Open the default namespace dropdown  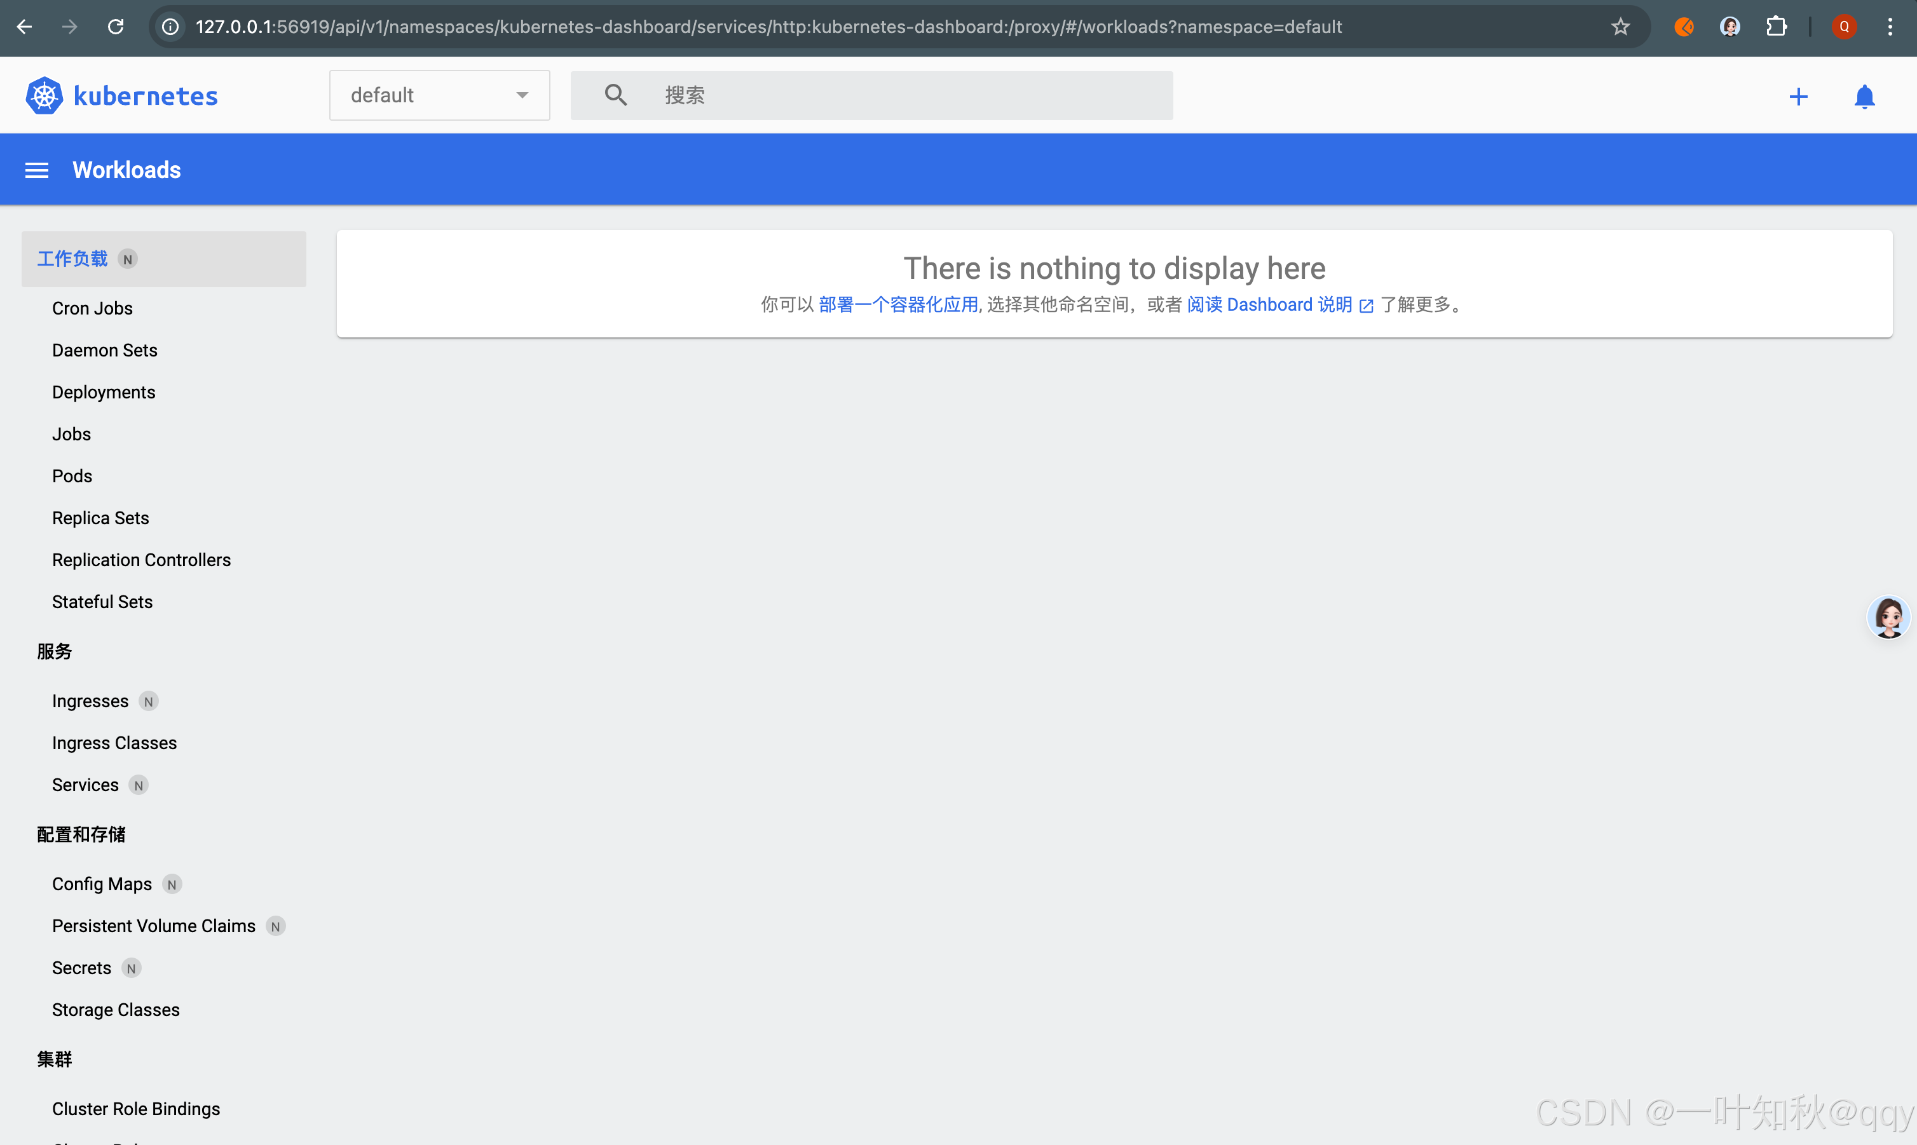439,95
